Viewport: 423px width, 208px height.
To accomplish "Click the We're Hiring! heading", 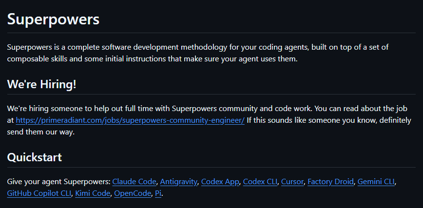I will [41, 84].
